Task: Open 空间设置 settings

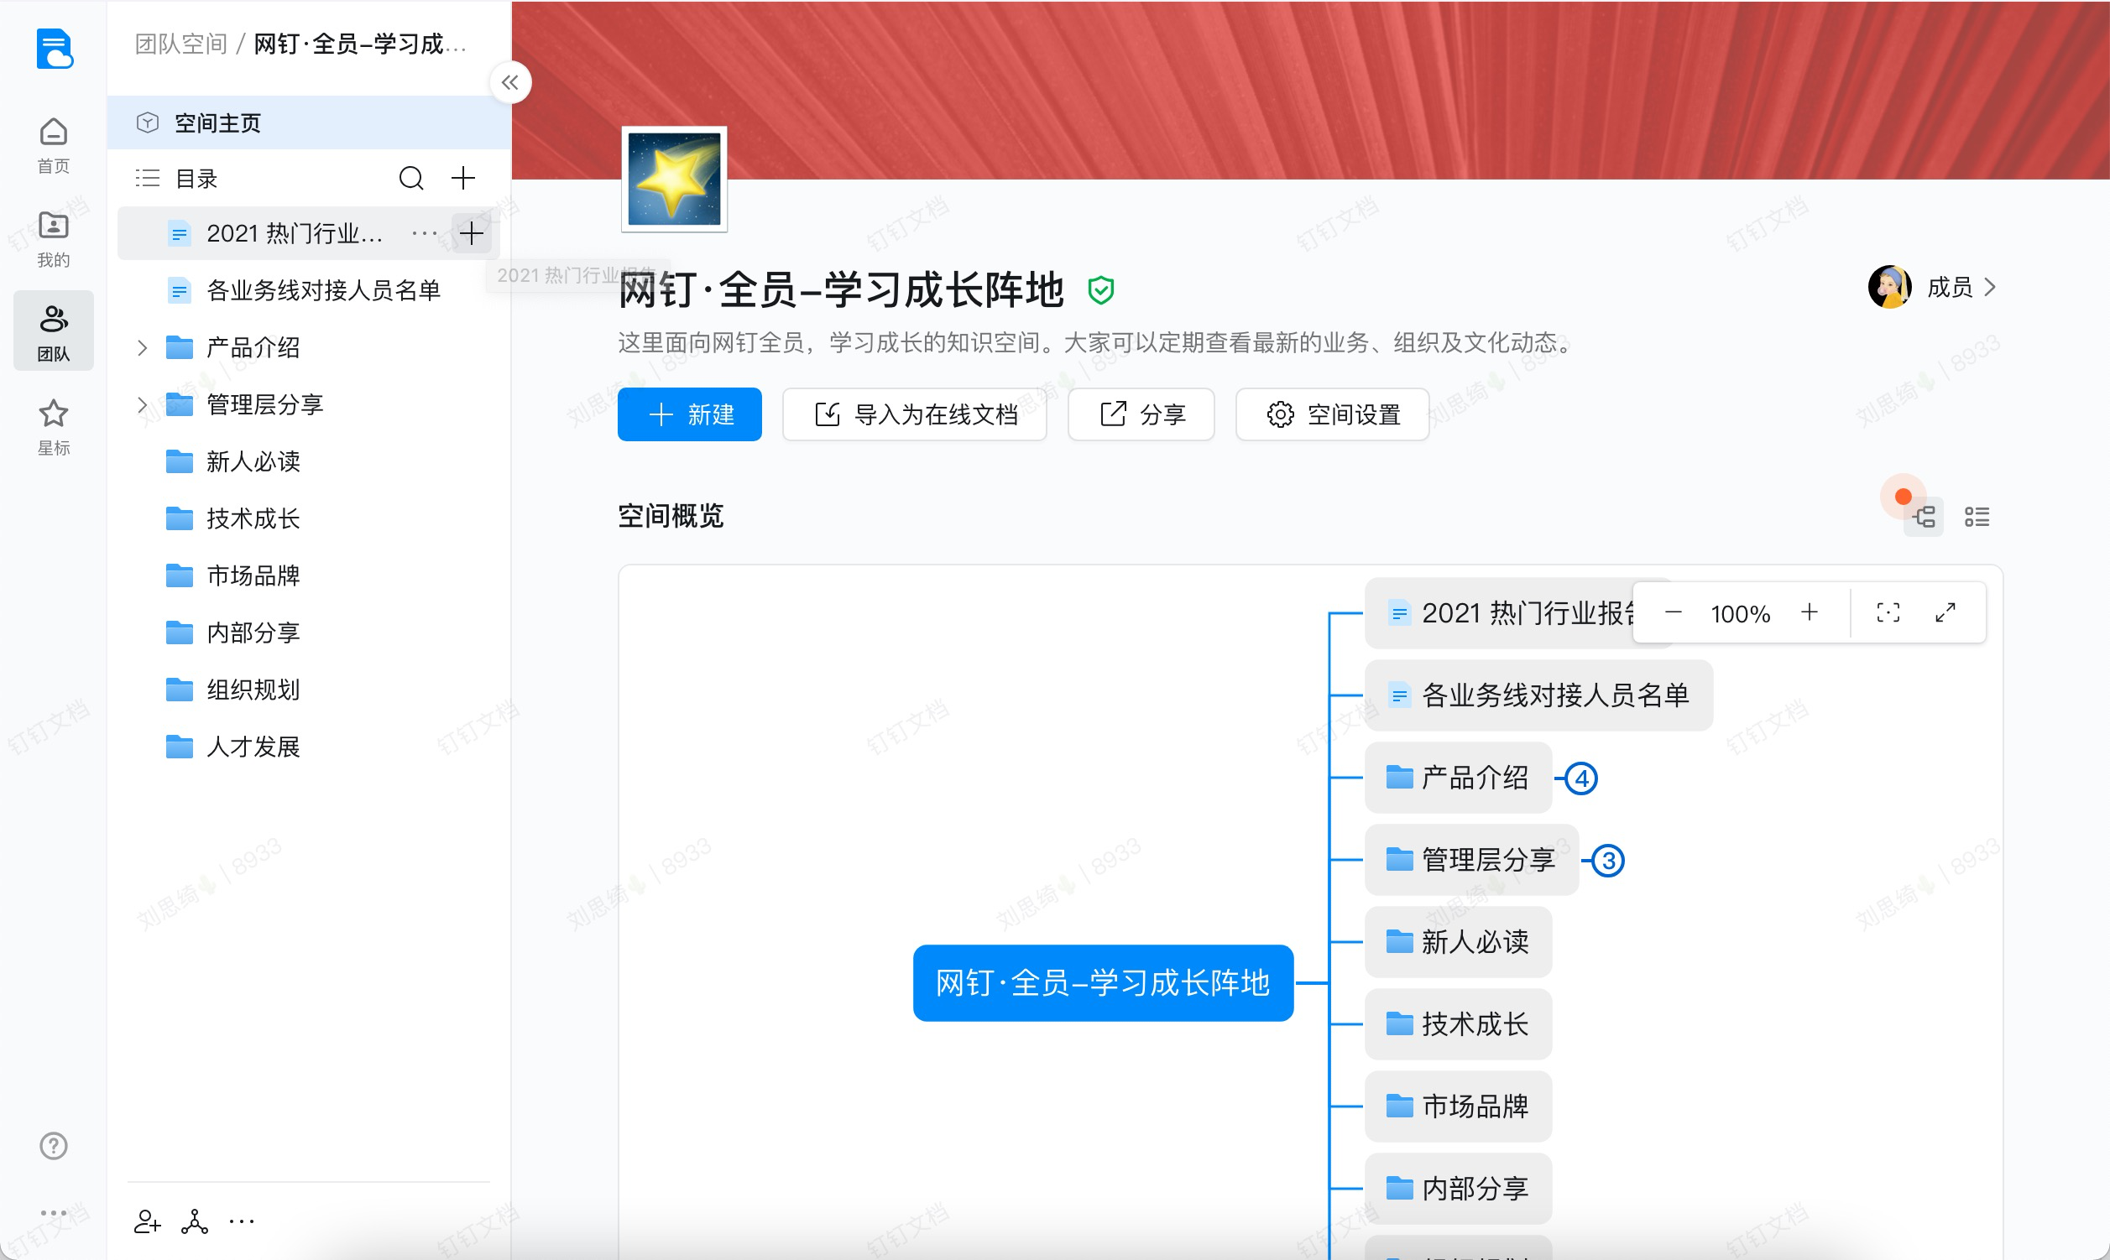Action: click(x=1331, y=414)
